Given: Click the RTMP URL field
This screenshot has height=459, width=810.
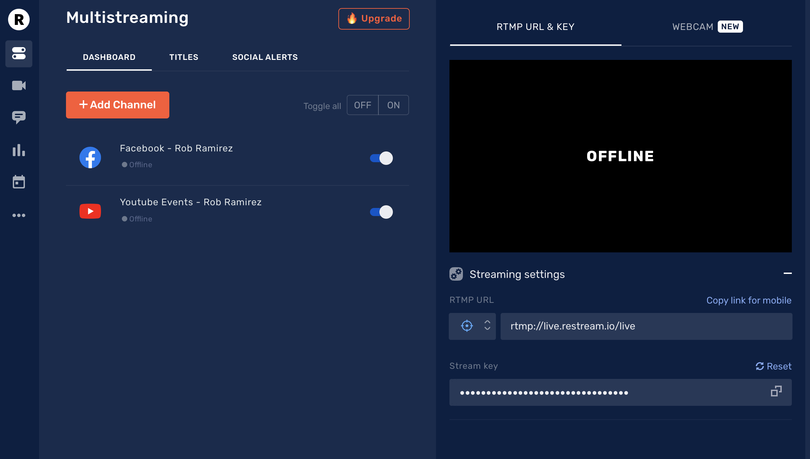Looking at the screenshot, I should point(646,326).
